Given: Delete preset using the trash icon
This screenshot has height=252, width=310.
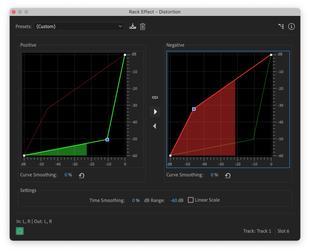Looking at the screenshot, I should point(143,27).
